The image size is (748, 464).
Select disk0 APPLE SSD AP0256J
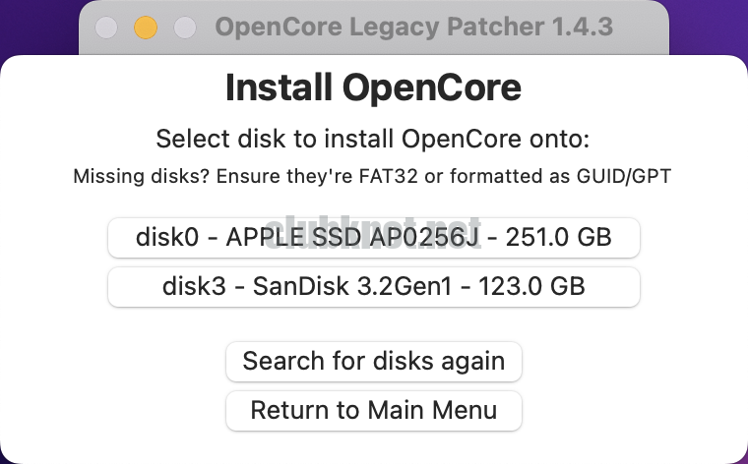[x=373, y=238]
